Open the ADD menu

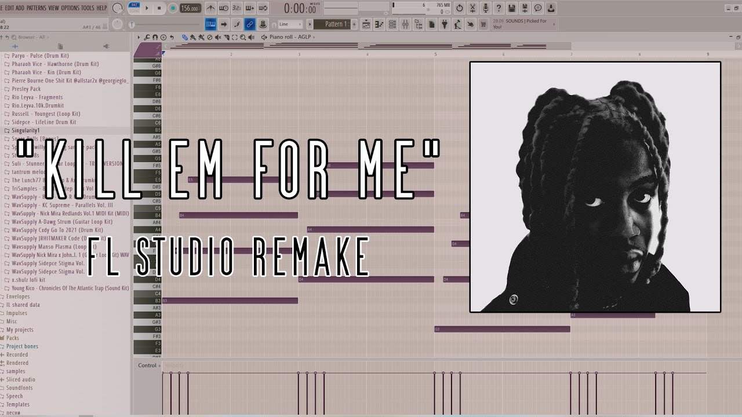(x=20, y=8)
